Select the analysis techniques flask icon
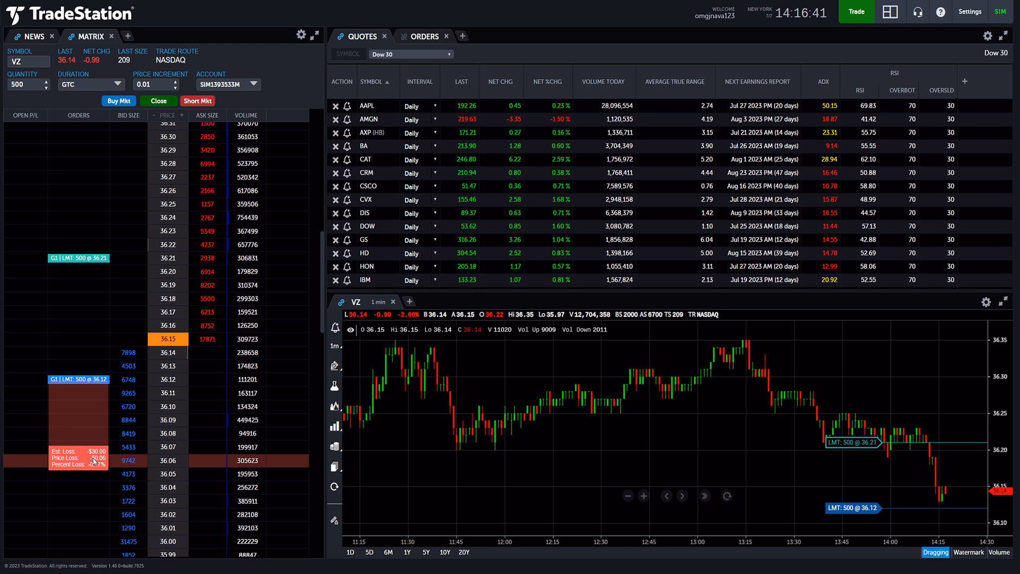 point(334,386)
